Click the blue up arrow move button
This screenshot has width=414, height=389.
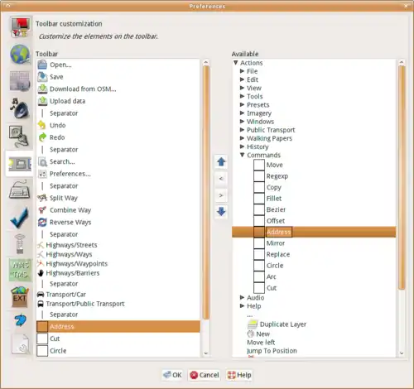tap(221, 161)
